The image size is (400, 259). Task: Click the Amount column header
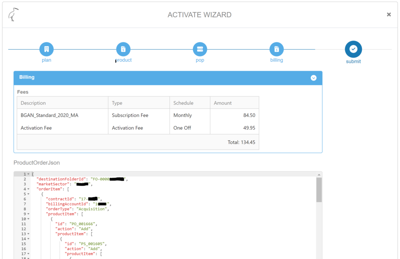(223, 103)
